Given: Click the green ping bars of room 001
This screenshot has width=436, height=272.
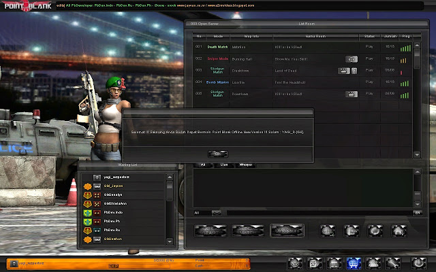Looking at the screenshot, I should point(405,48).
